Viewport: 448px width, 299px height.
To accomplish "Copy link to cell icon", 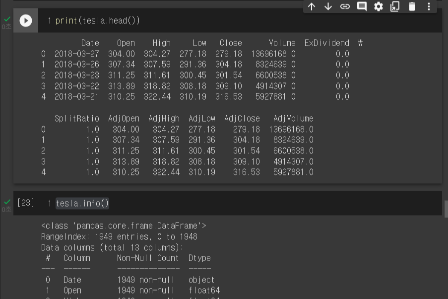I will point(345,6).
